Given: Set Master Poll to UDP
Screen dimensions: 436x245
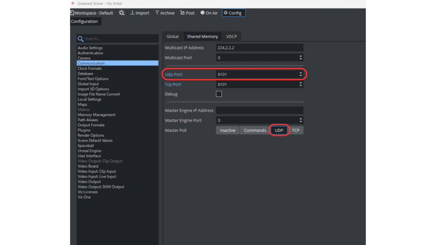Looking at the screenshot, I should [x=279, y=130].
